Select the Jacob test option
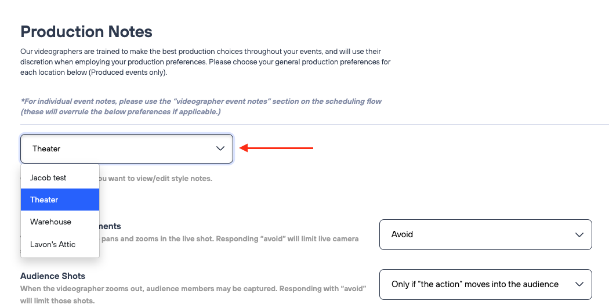The width and height of the screenshot is (609, 308). point(49,178)
